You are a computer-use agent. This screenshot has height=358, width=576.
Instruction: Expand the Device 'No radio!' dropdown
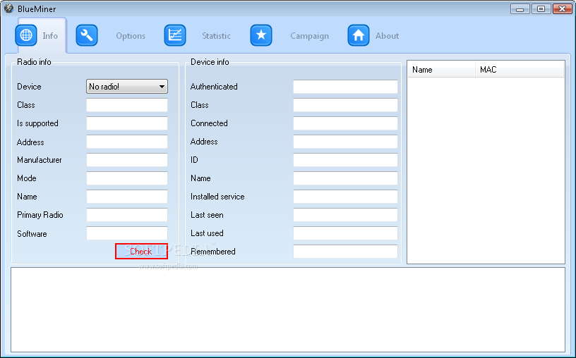[127, 87]
